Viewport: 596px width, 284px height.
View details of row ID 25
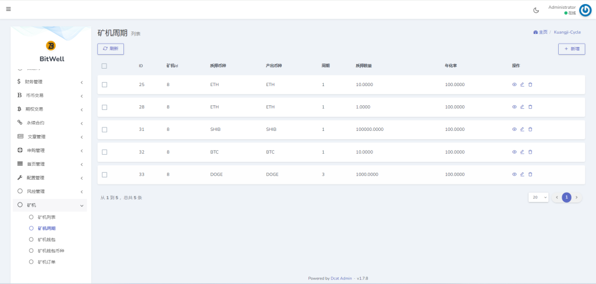pyautogui.click(x=515, y=84)
